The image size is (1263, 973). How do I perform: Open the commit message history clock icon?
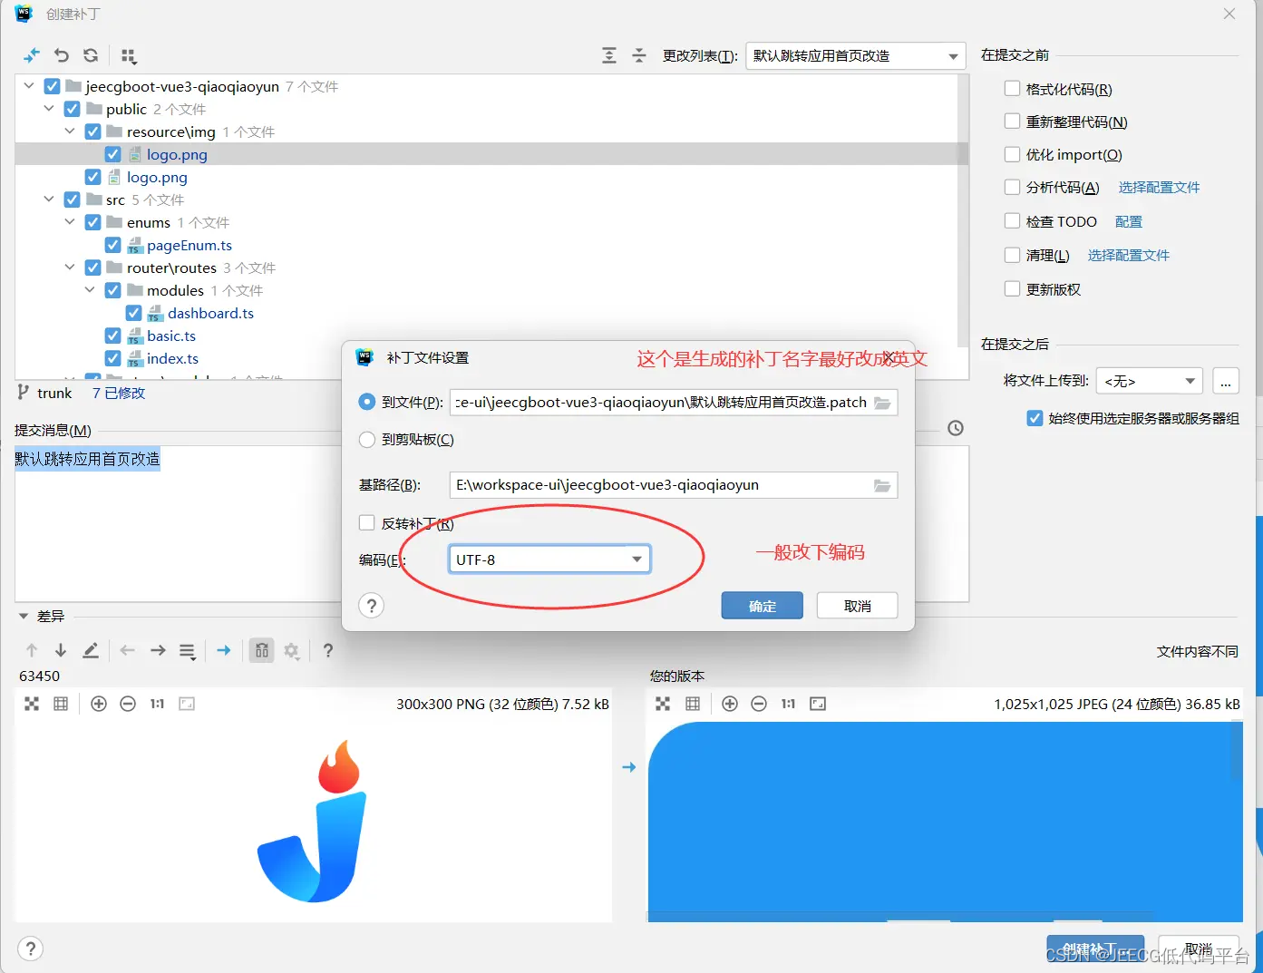tap(956, 428)
